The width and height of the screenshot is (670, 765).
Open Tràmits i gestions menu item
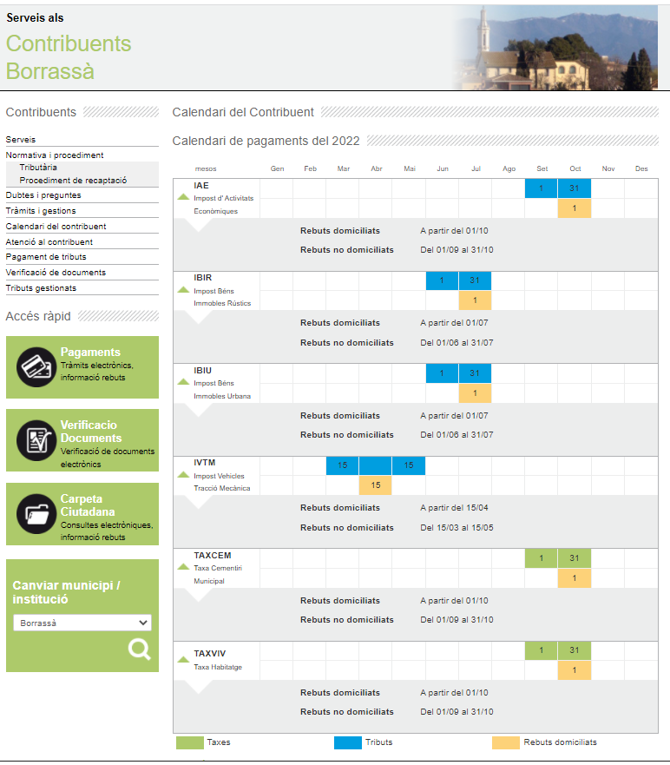(x=41, y=211)
